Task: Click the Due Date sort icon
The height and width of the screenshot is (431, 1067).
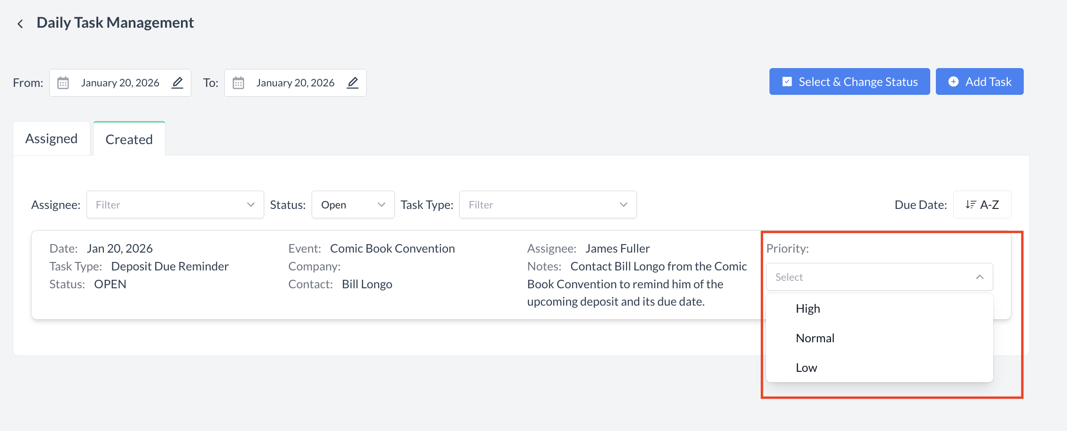Action: click(971, 205)
